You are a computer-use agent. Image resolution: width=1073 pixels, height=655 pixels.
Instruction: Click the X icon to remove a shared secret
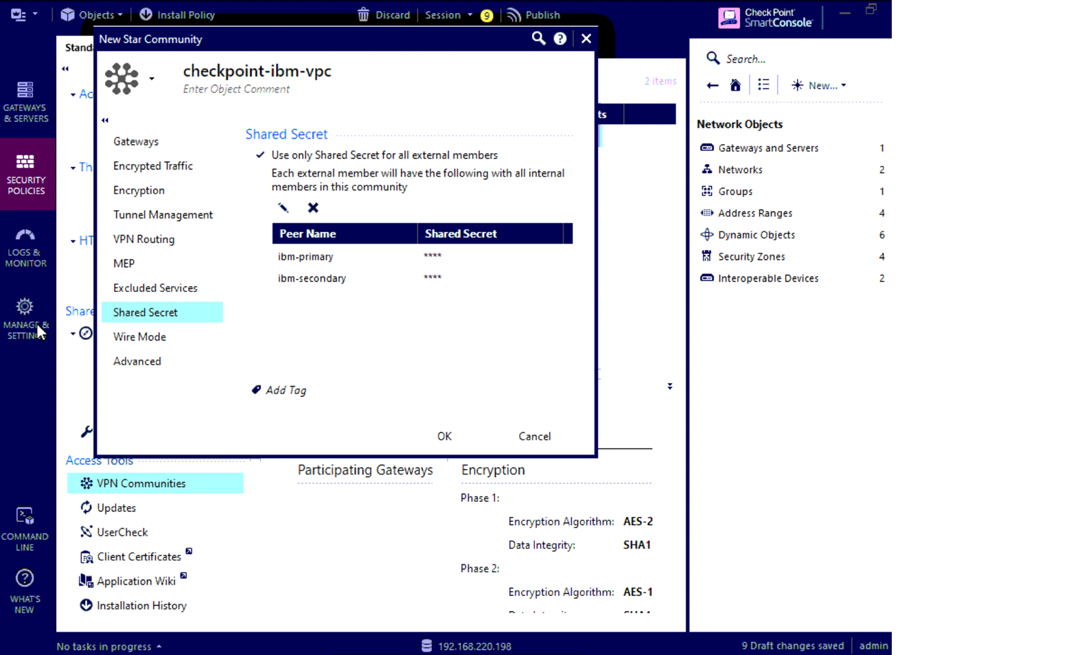tap(313, 207)
